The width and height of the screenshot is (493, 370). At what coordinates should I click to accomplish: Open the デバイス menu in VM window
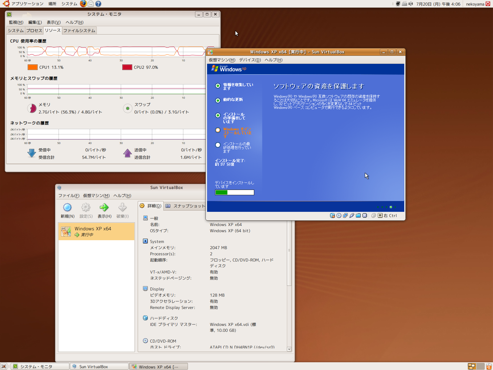point(250,60)
